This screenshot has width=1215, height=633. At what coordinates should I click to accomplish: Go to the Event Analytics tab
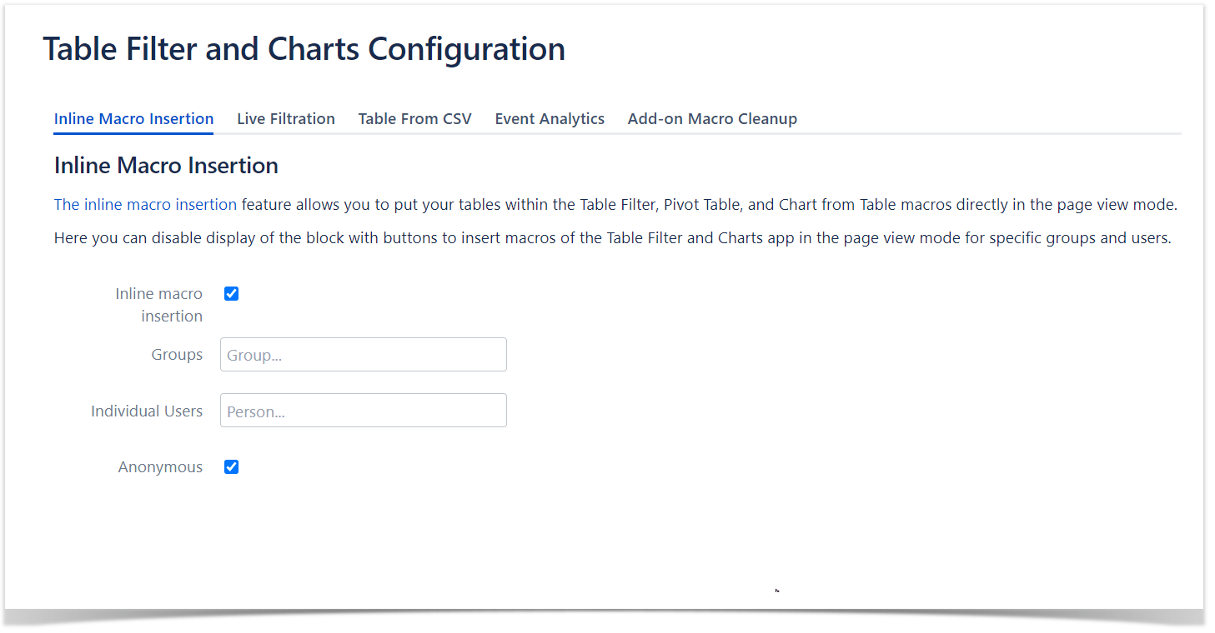(x=550, y=119)
